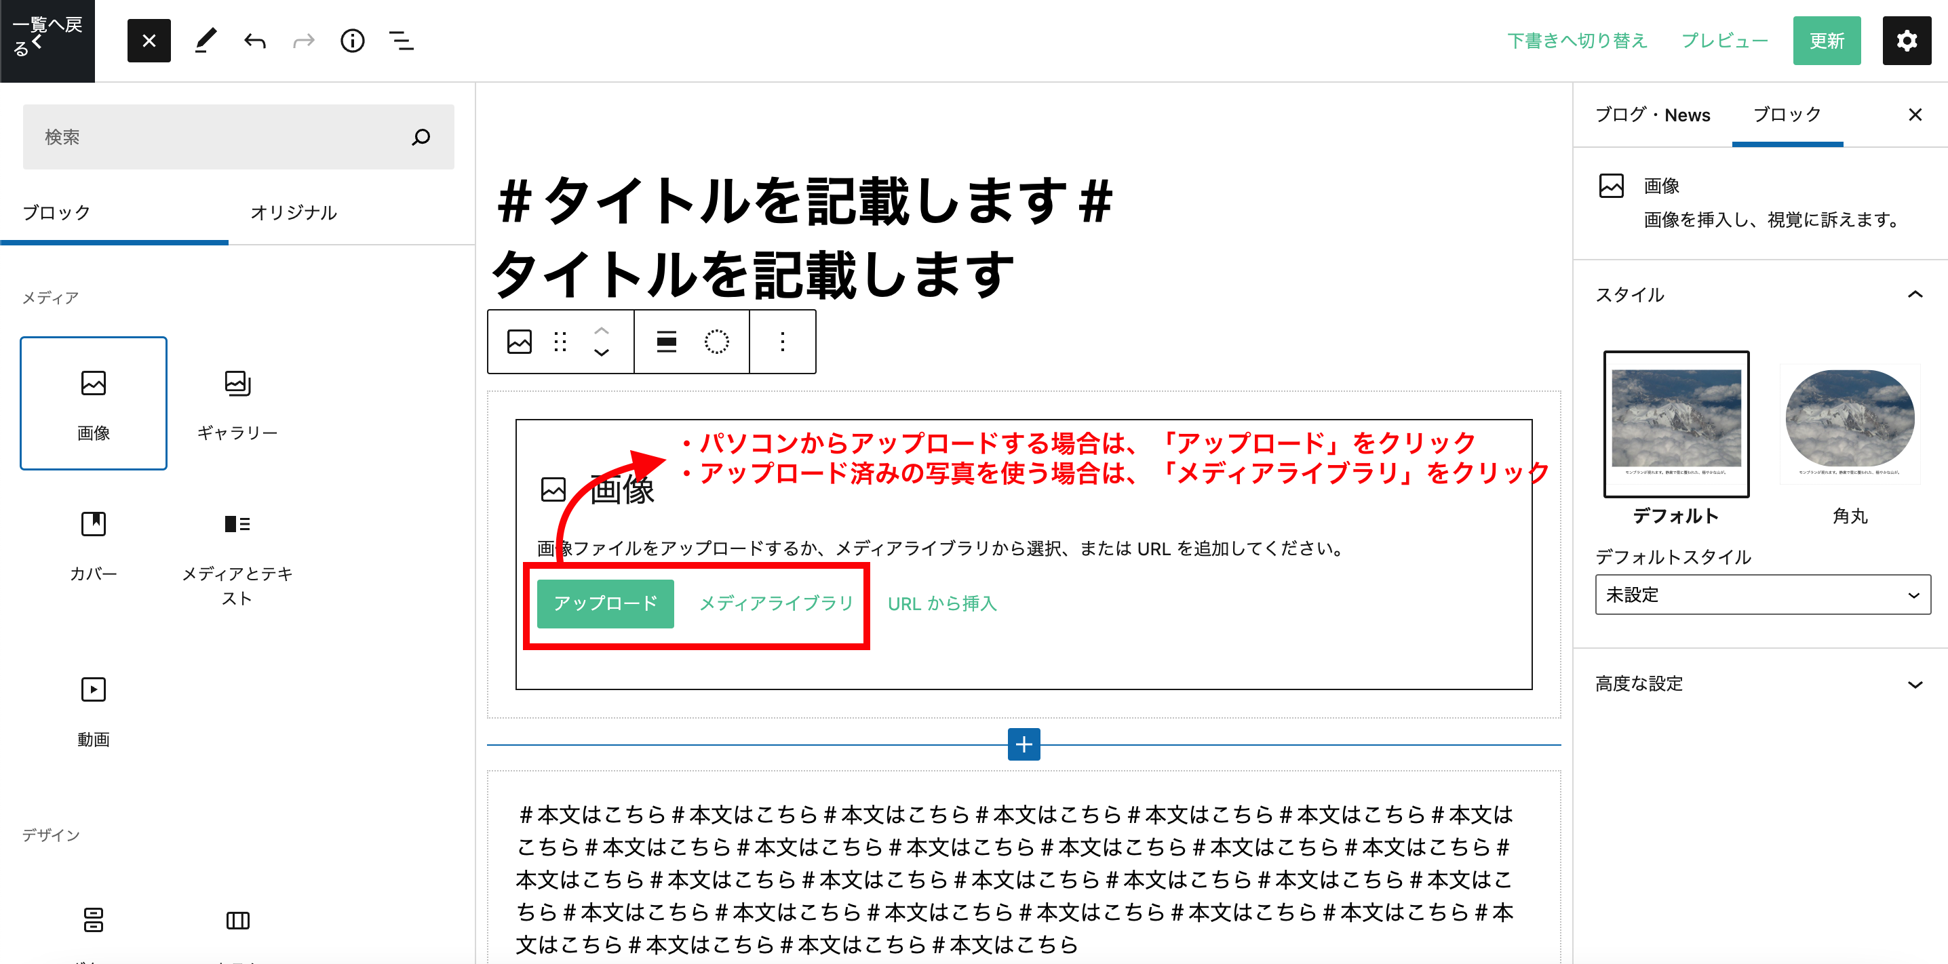Screen dimensions: 1948x964
Task: Select the pencil edit tool
Action: 206,41
